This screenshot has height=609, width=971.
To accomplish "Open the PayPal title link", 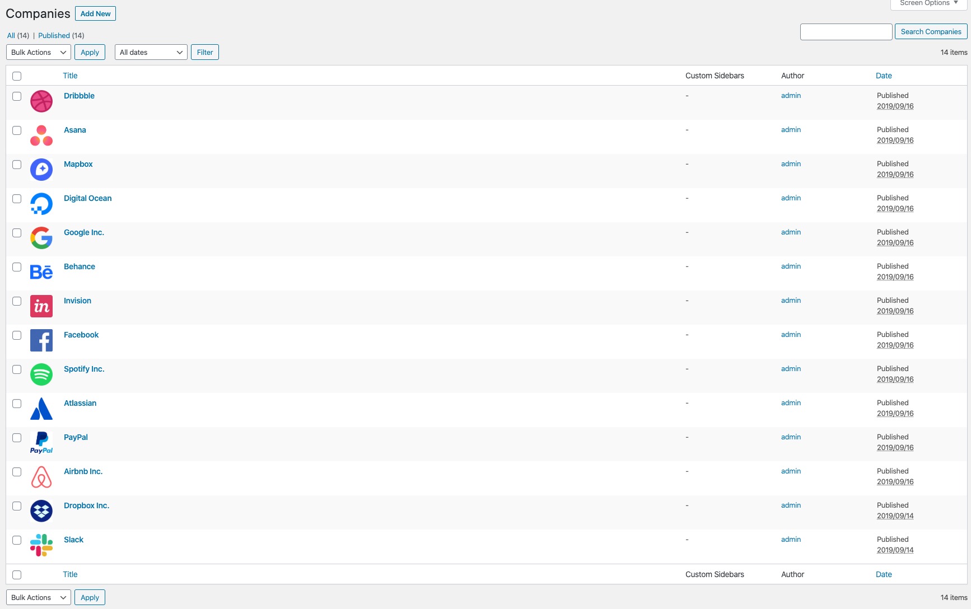I will click(x=76, y=437).
